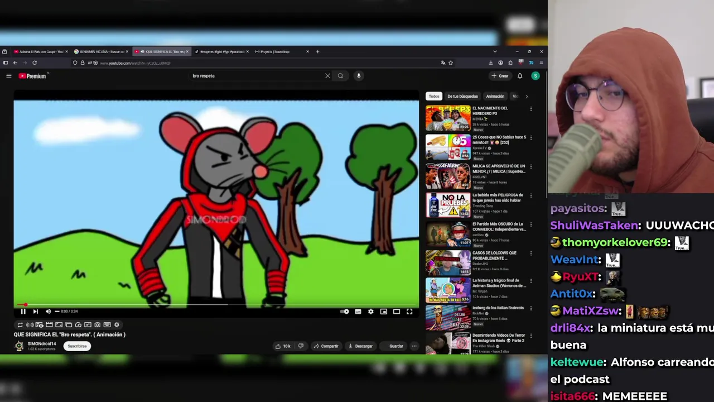Close the 'QUE SIGNIFICA EL Bro respeta' tab
714x402 pixels.
coord(187,51)
